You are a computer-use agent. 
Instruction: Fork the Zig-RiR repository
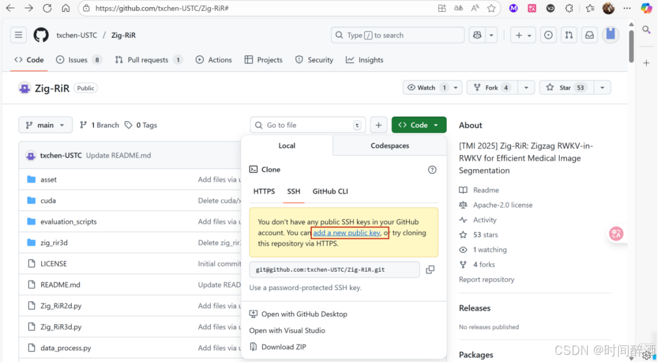coord(492,87)
